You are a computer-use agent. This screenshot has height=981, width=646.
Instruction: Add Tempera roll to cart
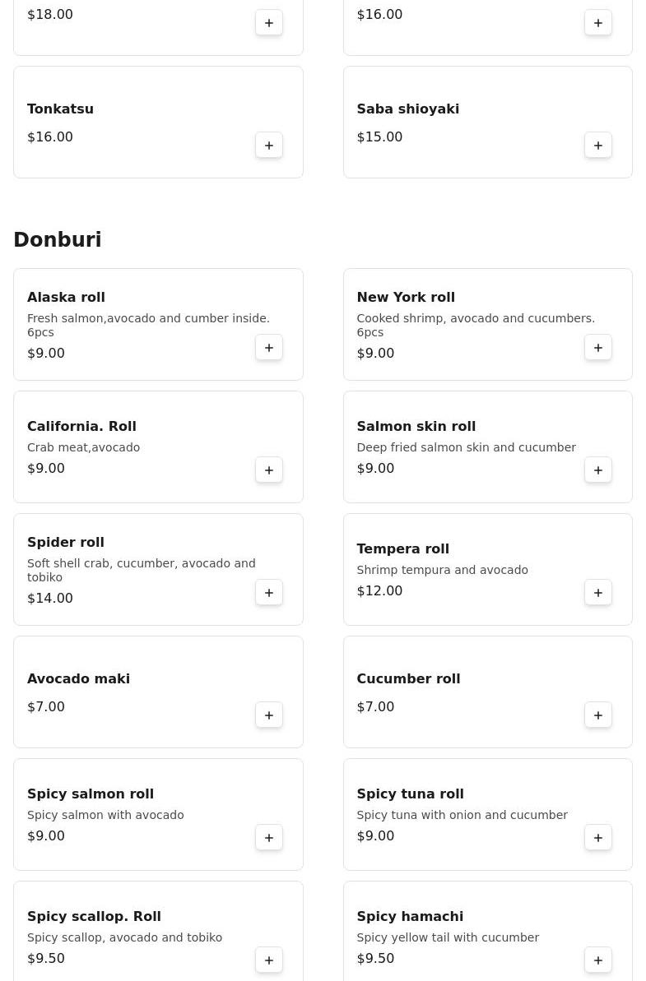pos(598,593)
